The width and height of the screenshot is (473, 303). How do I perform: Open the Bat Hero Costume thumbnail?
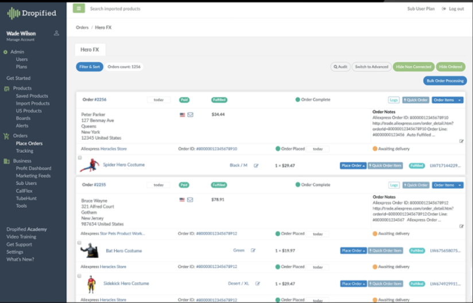[90, 250]
